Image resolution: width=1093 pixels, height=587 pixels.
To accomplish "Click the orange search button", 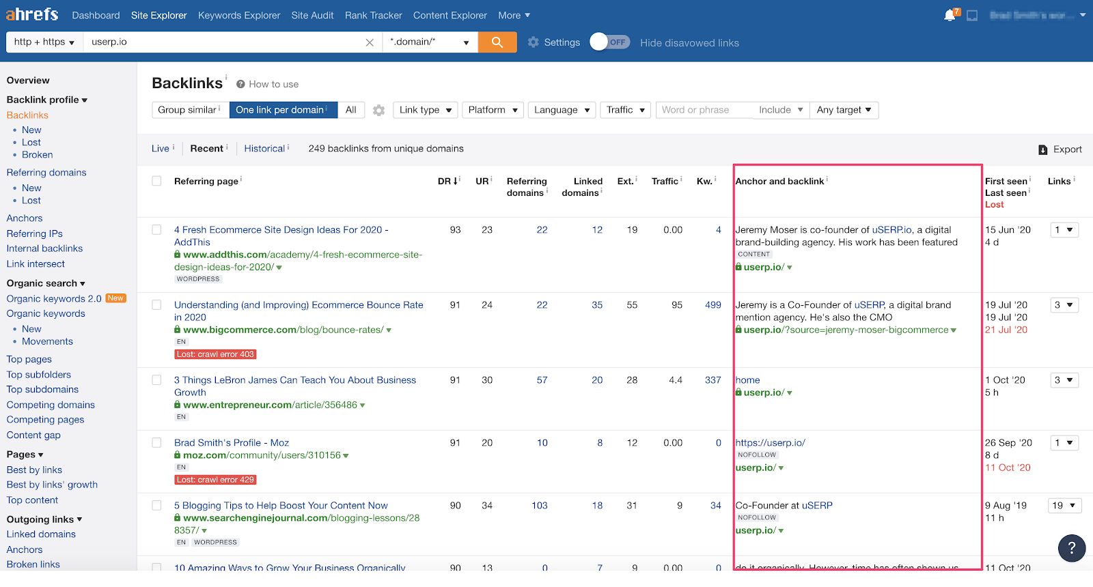I will [497, 42].
